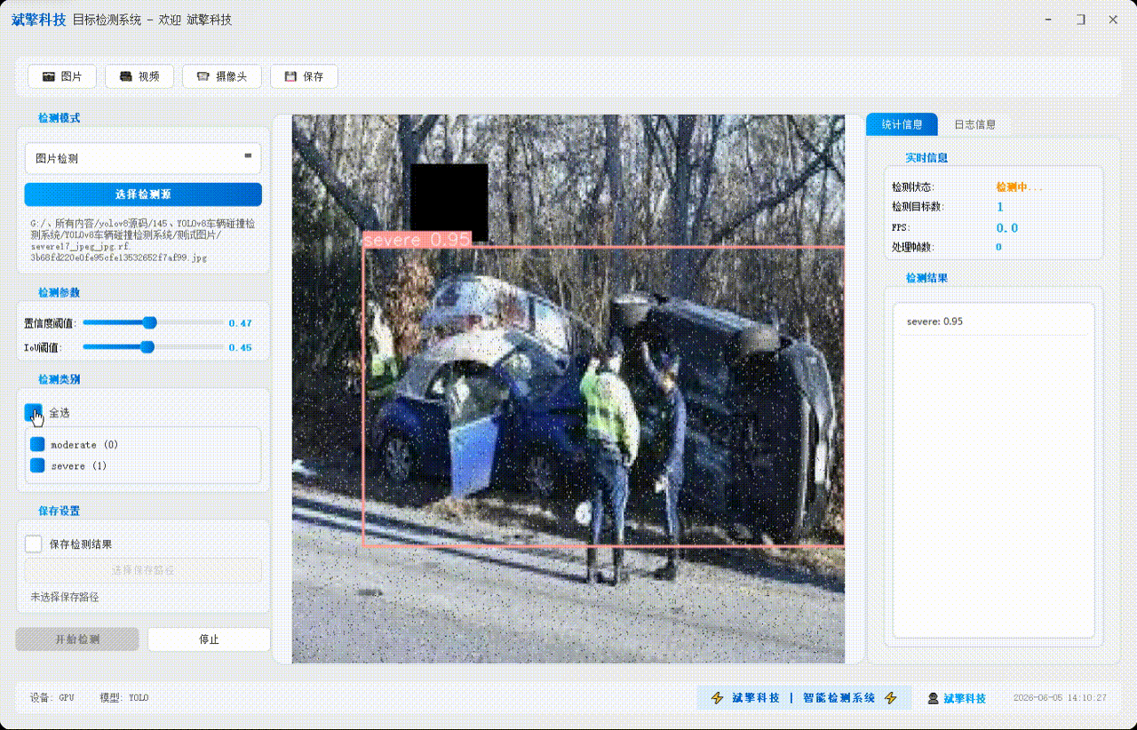
Task: Open the 视频 video source button
Action: tap(139, 76)
